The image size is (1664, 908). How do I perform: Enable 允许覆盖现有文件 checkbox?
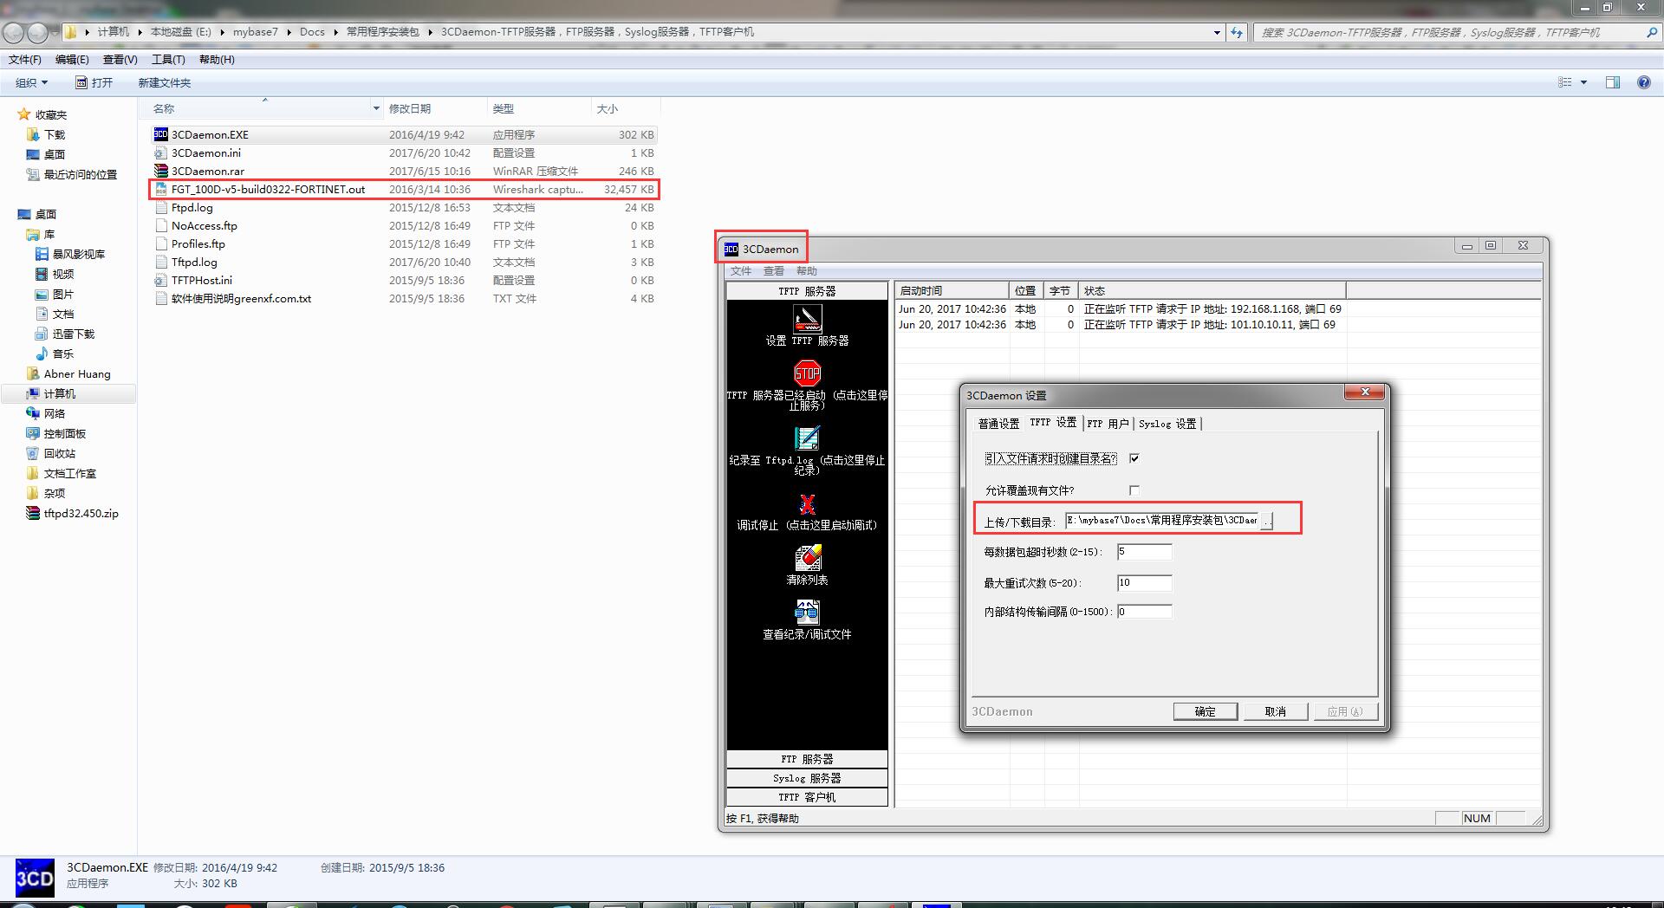(x=1134, y=490)
